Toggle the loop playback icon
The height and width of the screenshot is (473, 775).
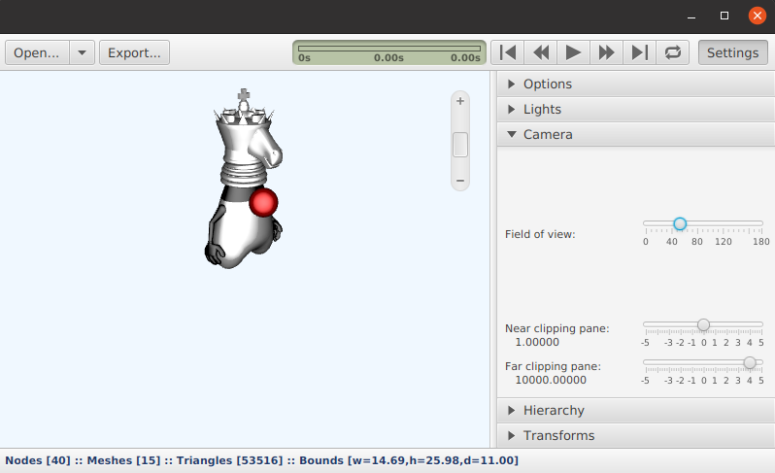click(x=673, y=52)
